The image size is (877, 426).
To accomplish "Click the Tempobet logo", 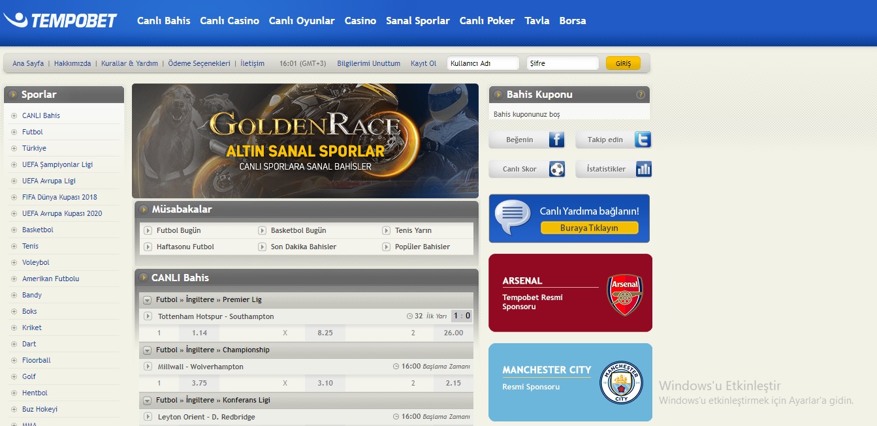I will (60, 21).
